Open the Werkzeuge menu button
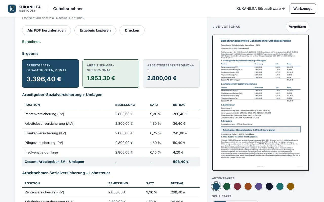 click(303, 9)
